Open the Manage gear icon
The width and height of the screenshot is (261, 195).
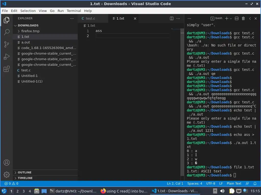[x=6, y=175]
